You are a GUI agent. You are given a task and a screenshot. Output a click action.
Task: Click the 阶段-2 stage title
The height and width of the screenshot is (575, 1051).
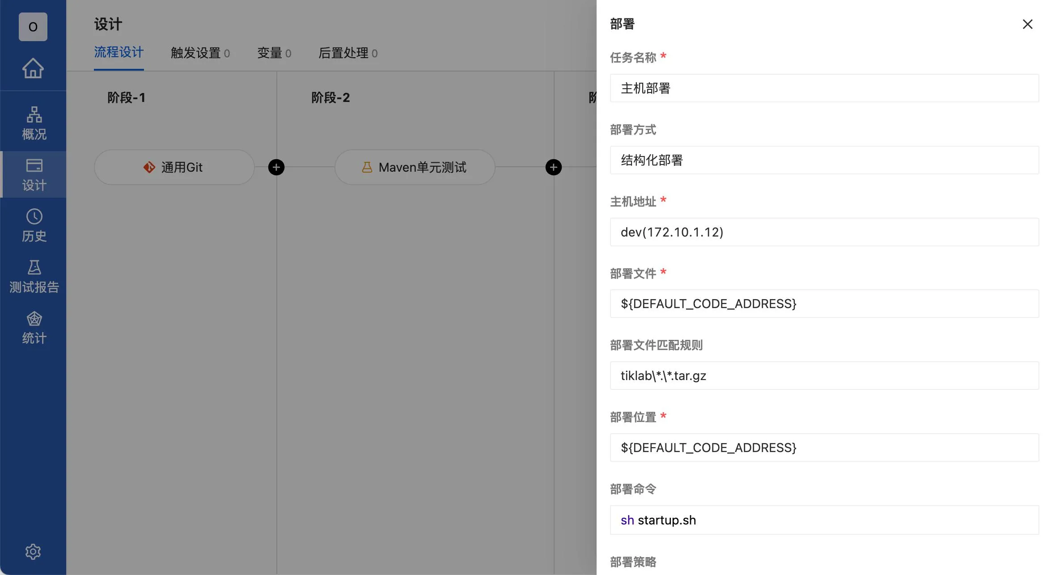coord(331,97)
